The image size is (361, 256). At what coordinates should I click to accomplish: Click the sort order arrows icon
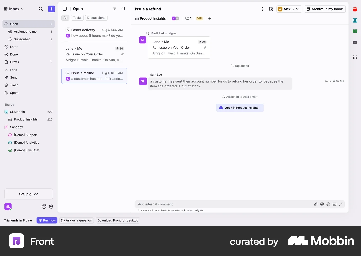tap(124, 9)
